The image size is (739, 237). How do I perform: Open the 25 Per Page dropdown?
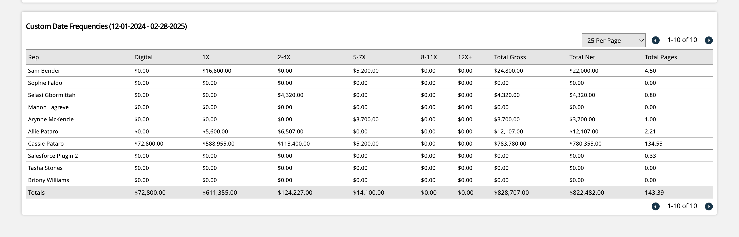pyautogui.click(x=613, y=41)
